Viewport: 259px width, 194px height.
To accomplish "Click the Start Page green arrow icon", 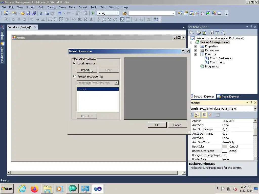I will [x=208, y=13].
